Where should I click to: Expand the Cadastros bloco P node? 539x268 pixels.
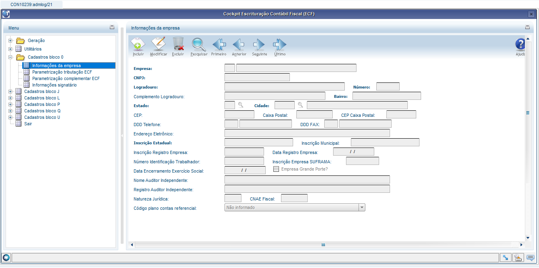tap(10, 104)
